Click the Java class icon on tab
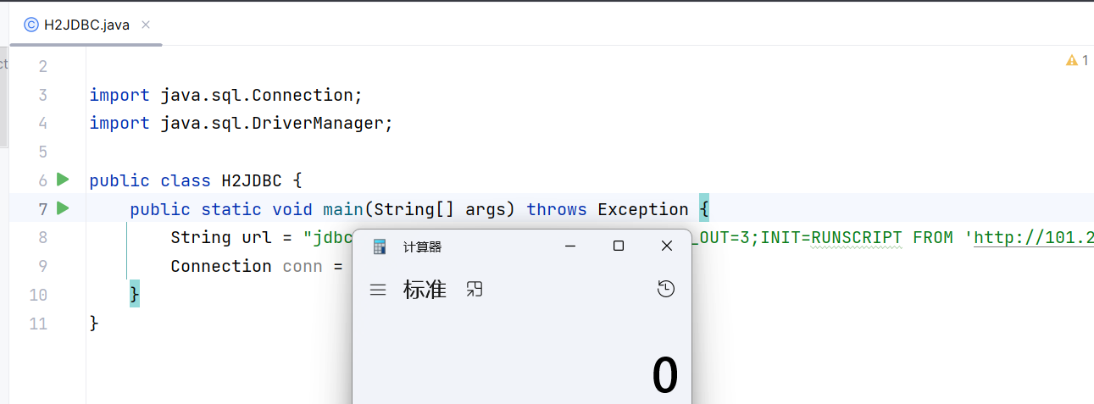Viewport: 1094px width, 404px height. 31,25
